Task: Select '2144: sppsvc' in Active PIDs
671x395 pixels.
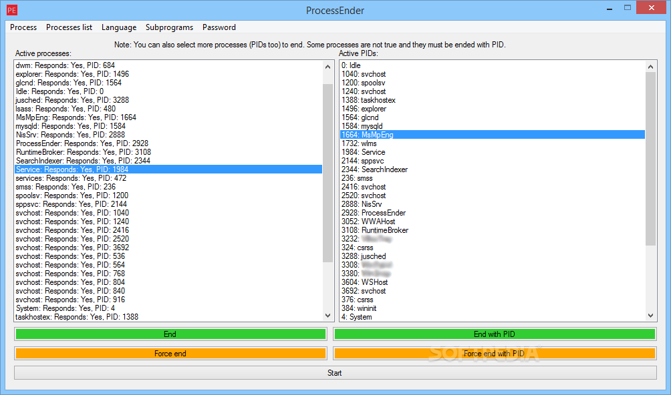Action: click(x=493, y=161)
